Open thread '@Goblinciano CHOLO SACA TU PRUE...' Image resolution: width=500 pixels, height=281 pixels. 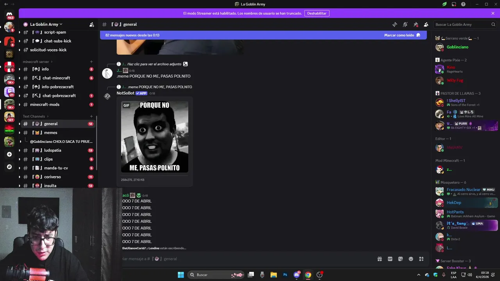coord(61,141)
